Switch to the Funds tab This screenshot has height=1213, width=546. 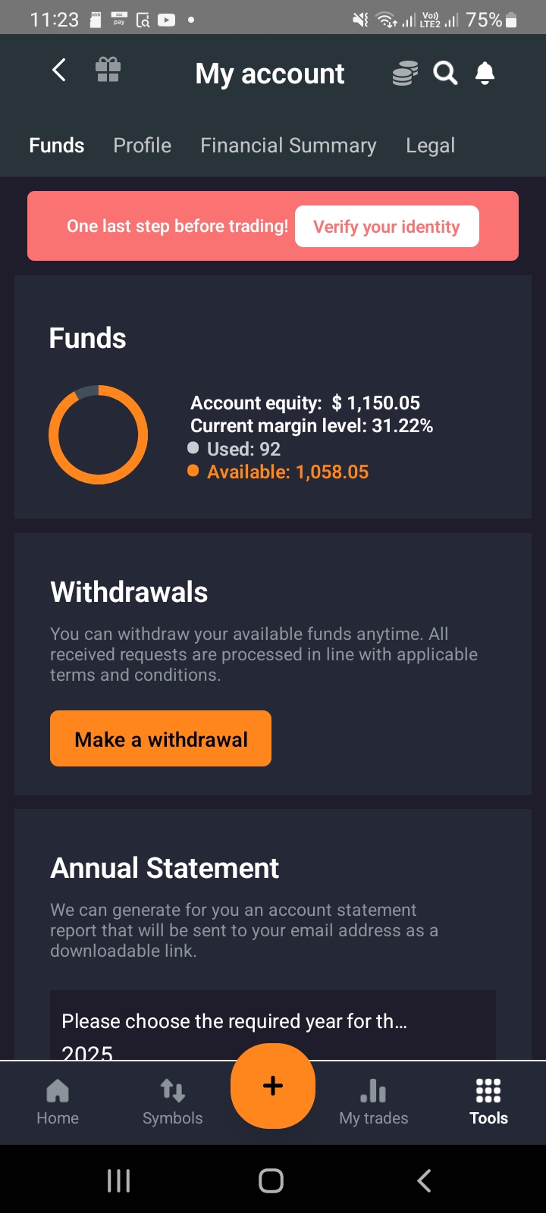tap(57, 146)
